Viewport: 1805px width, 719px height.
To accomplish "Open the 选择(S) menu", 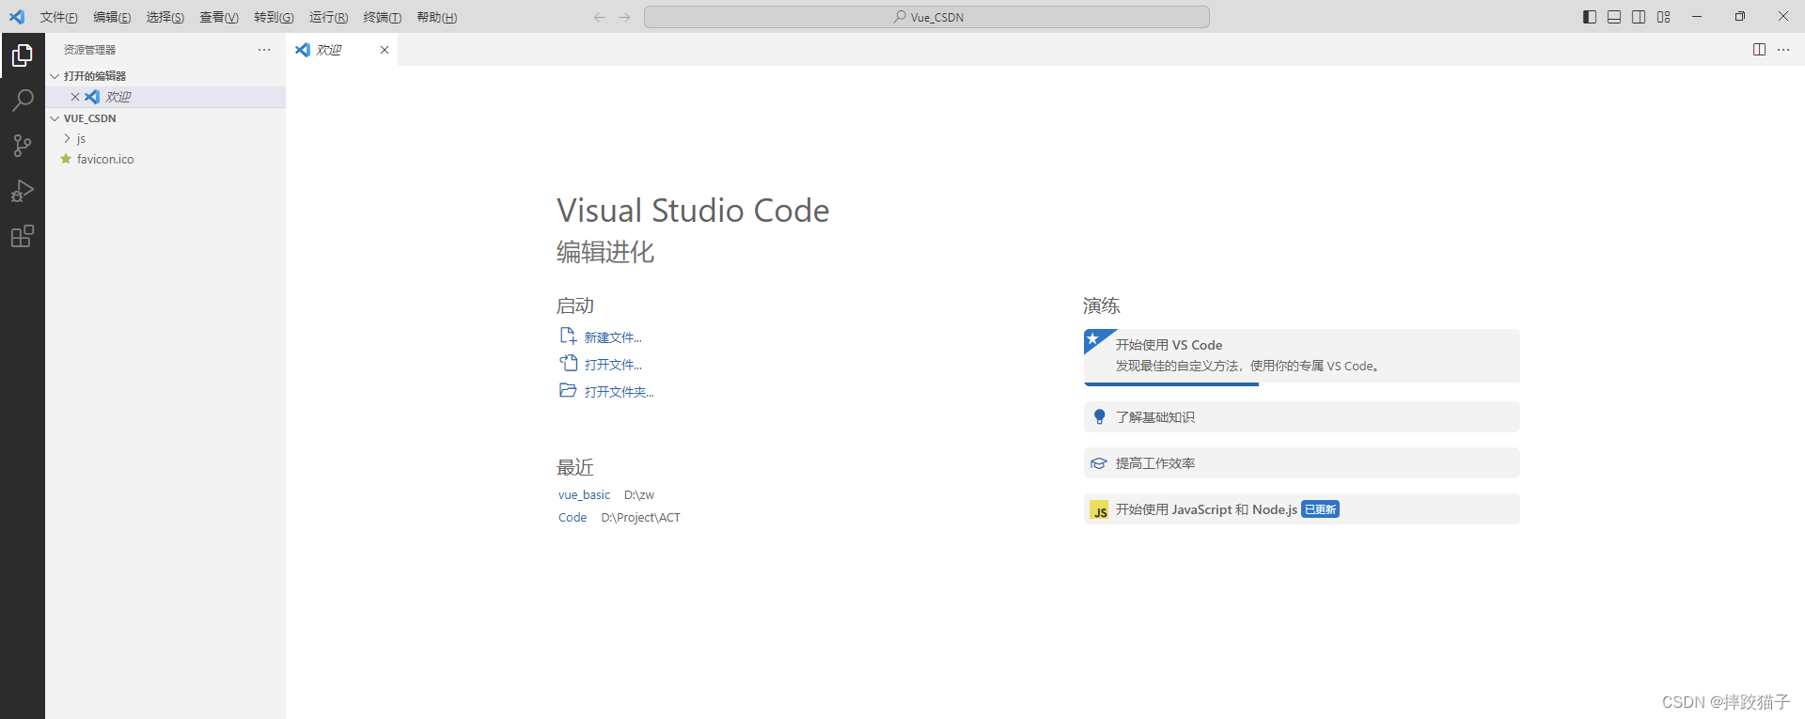I will pos(165,17).
